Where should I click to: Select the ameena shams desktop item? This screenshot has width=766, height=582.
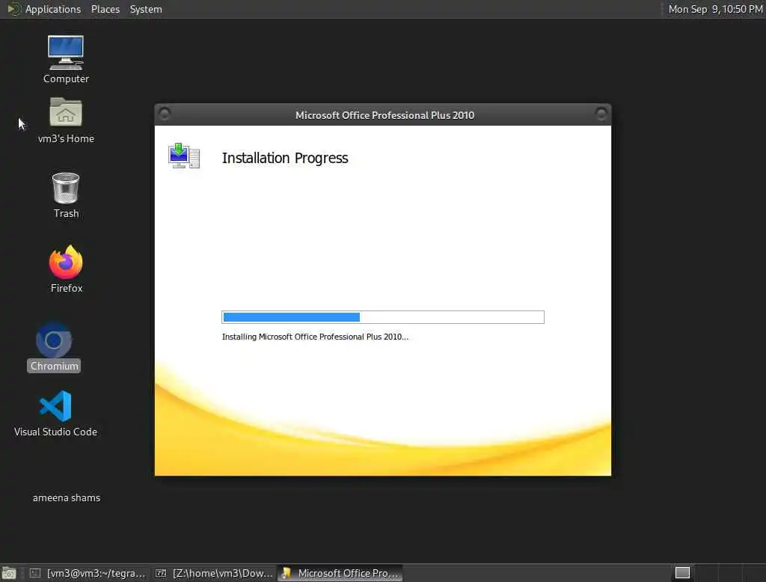click(67, 497)
